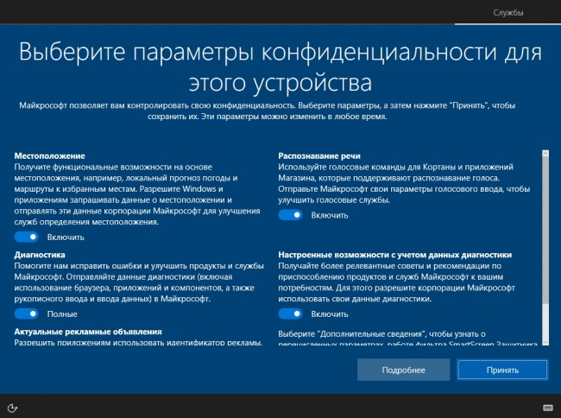The image size is (561, 418).
Task: Select the Службы tab
Action: point(508,13)
